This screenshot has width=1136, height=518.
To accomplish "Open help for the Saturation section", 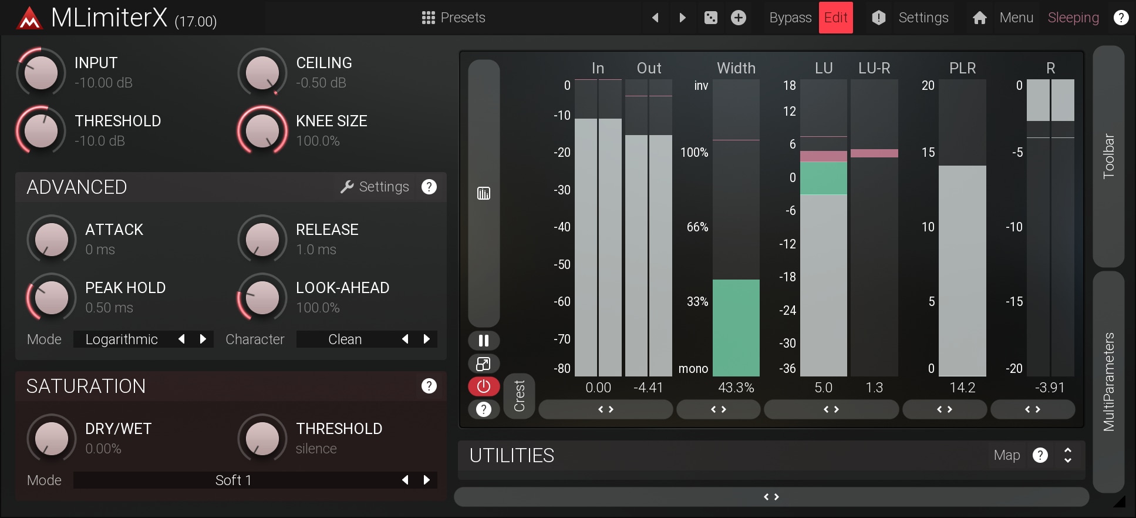I will [429, 386].
